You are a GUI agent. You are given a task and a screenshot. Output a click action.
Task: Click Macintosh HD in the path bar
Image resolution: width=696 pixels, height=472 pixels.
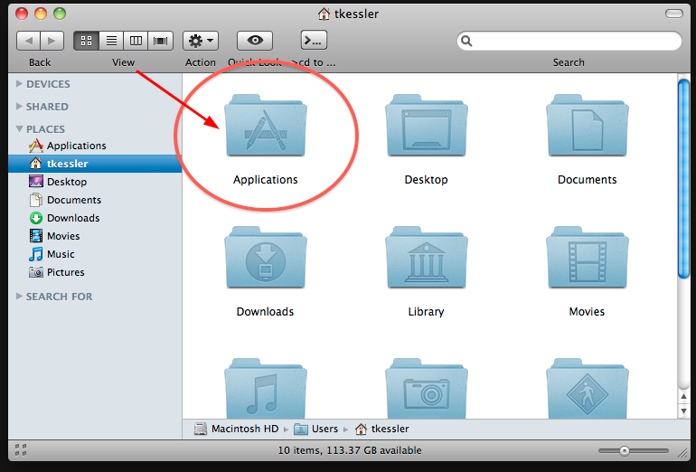236,429
